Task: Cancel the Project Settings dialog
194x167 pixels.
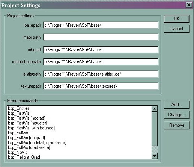Action: pyautogui.click(x=176, y=29)
